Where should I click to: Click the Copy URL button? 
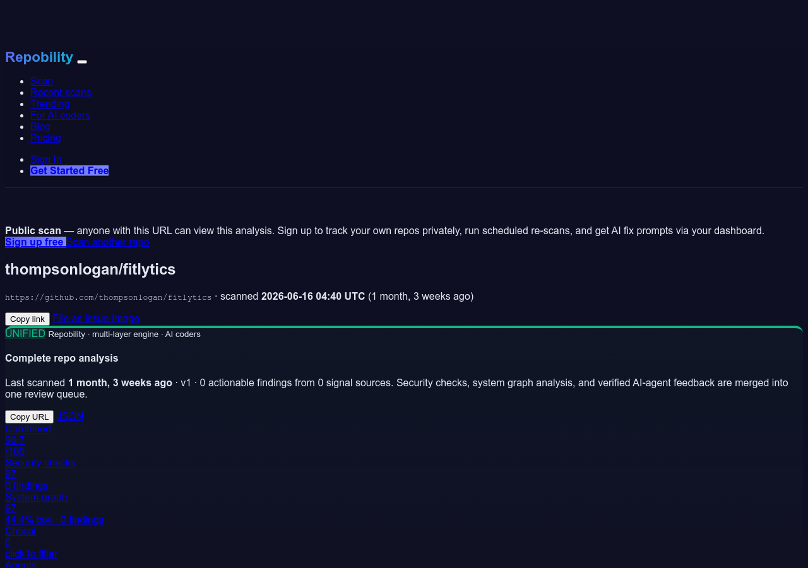point(29,417)
